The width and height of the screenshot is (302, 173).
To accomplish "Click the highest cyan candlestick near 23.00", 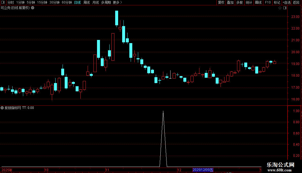I will point(117,18).
